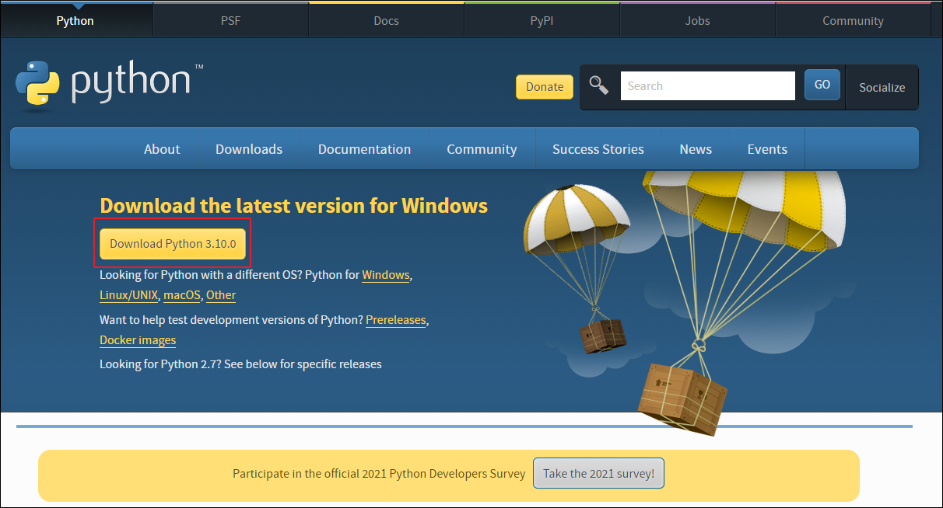Screen dimensions: 943x508
Task: Click the Donate button
Action: tap(545, 87)
